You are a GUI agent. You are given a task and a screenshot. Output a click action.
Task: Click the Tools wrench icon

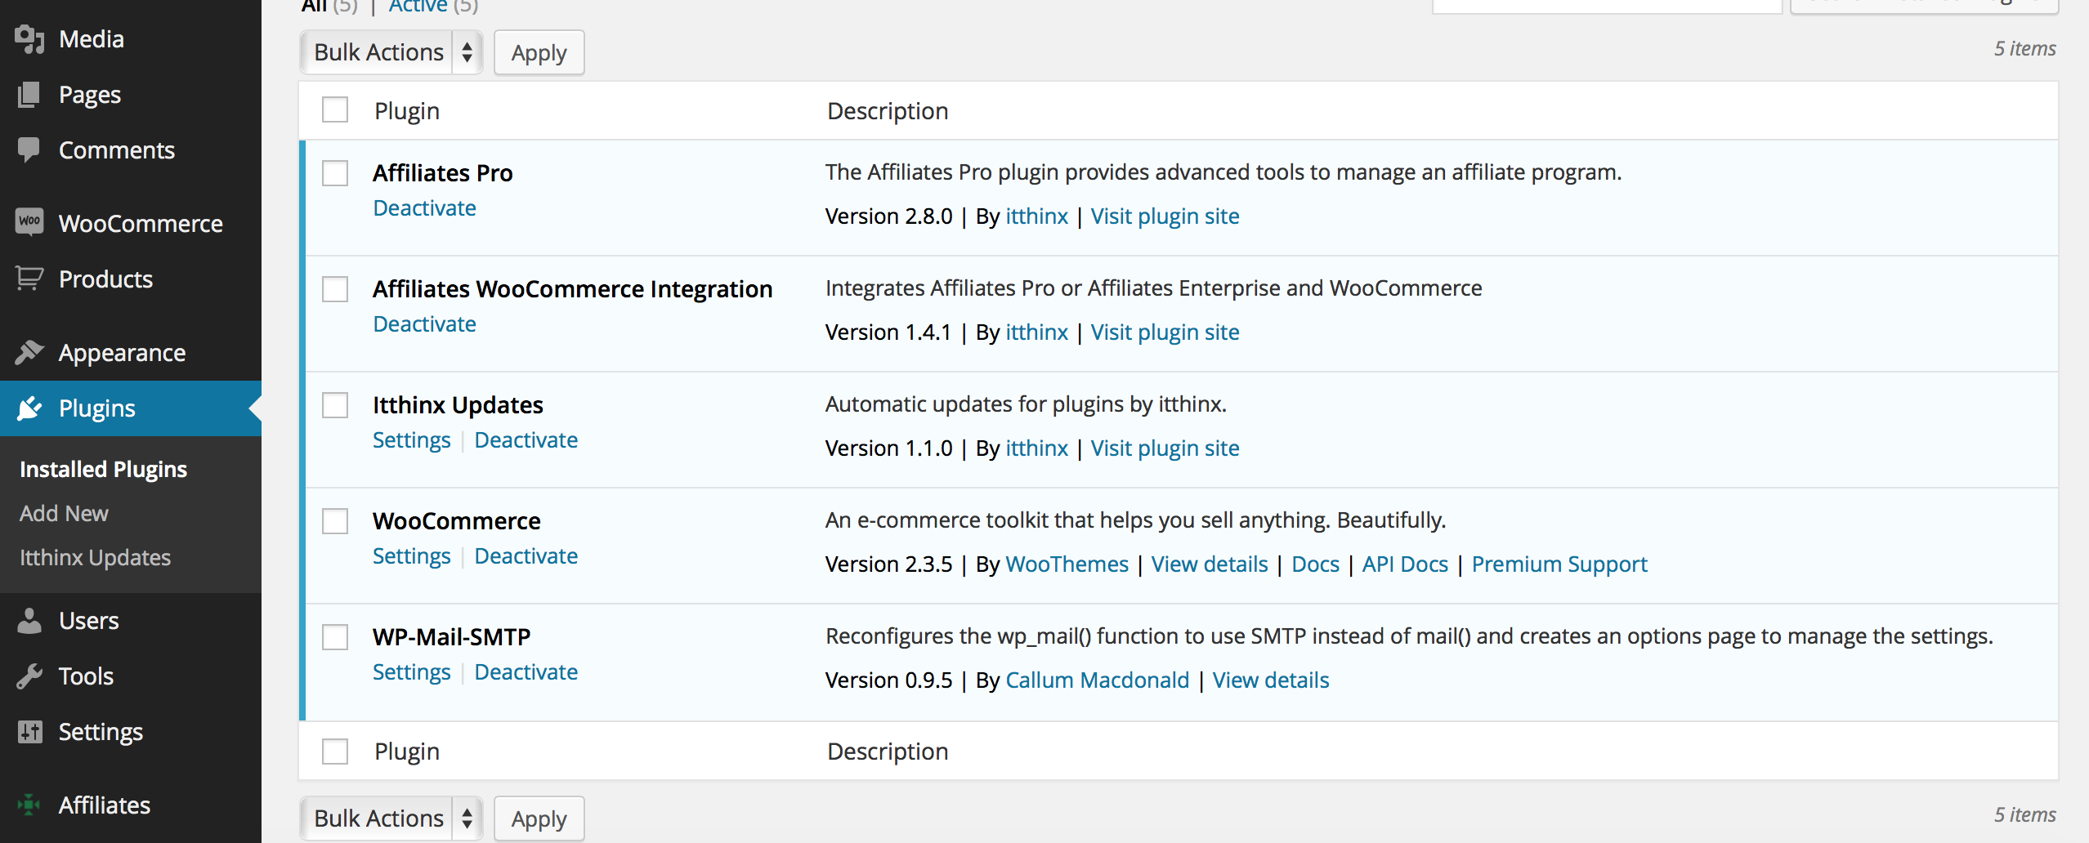tap(29, 676)
